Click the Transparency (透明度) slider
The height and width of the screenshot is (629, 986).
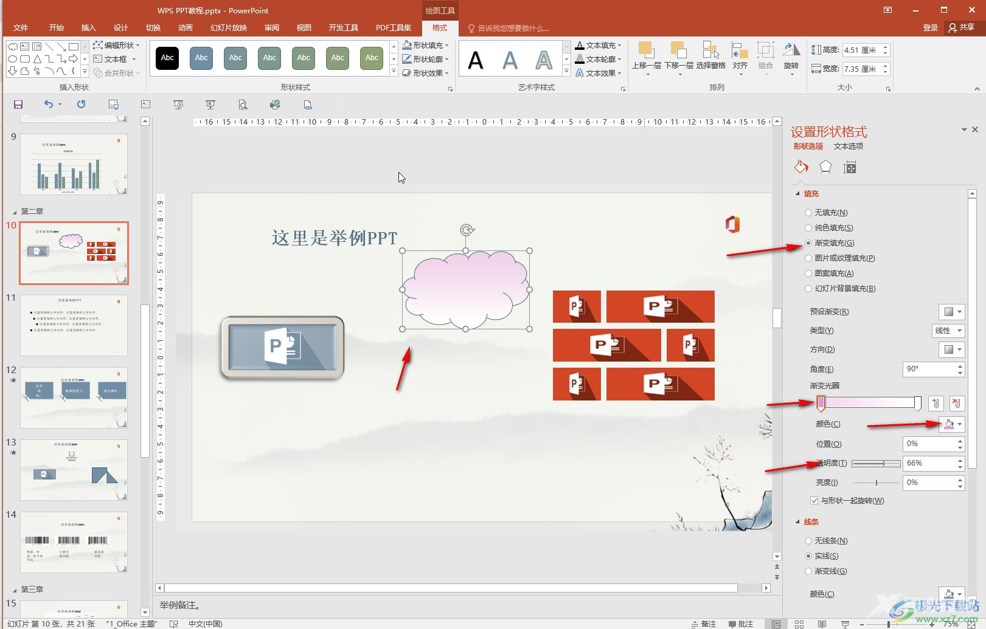pyautogui.click(x=877, y=464)
